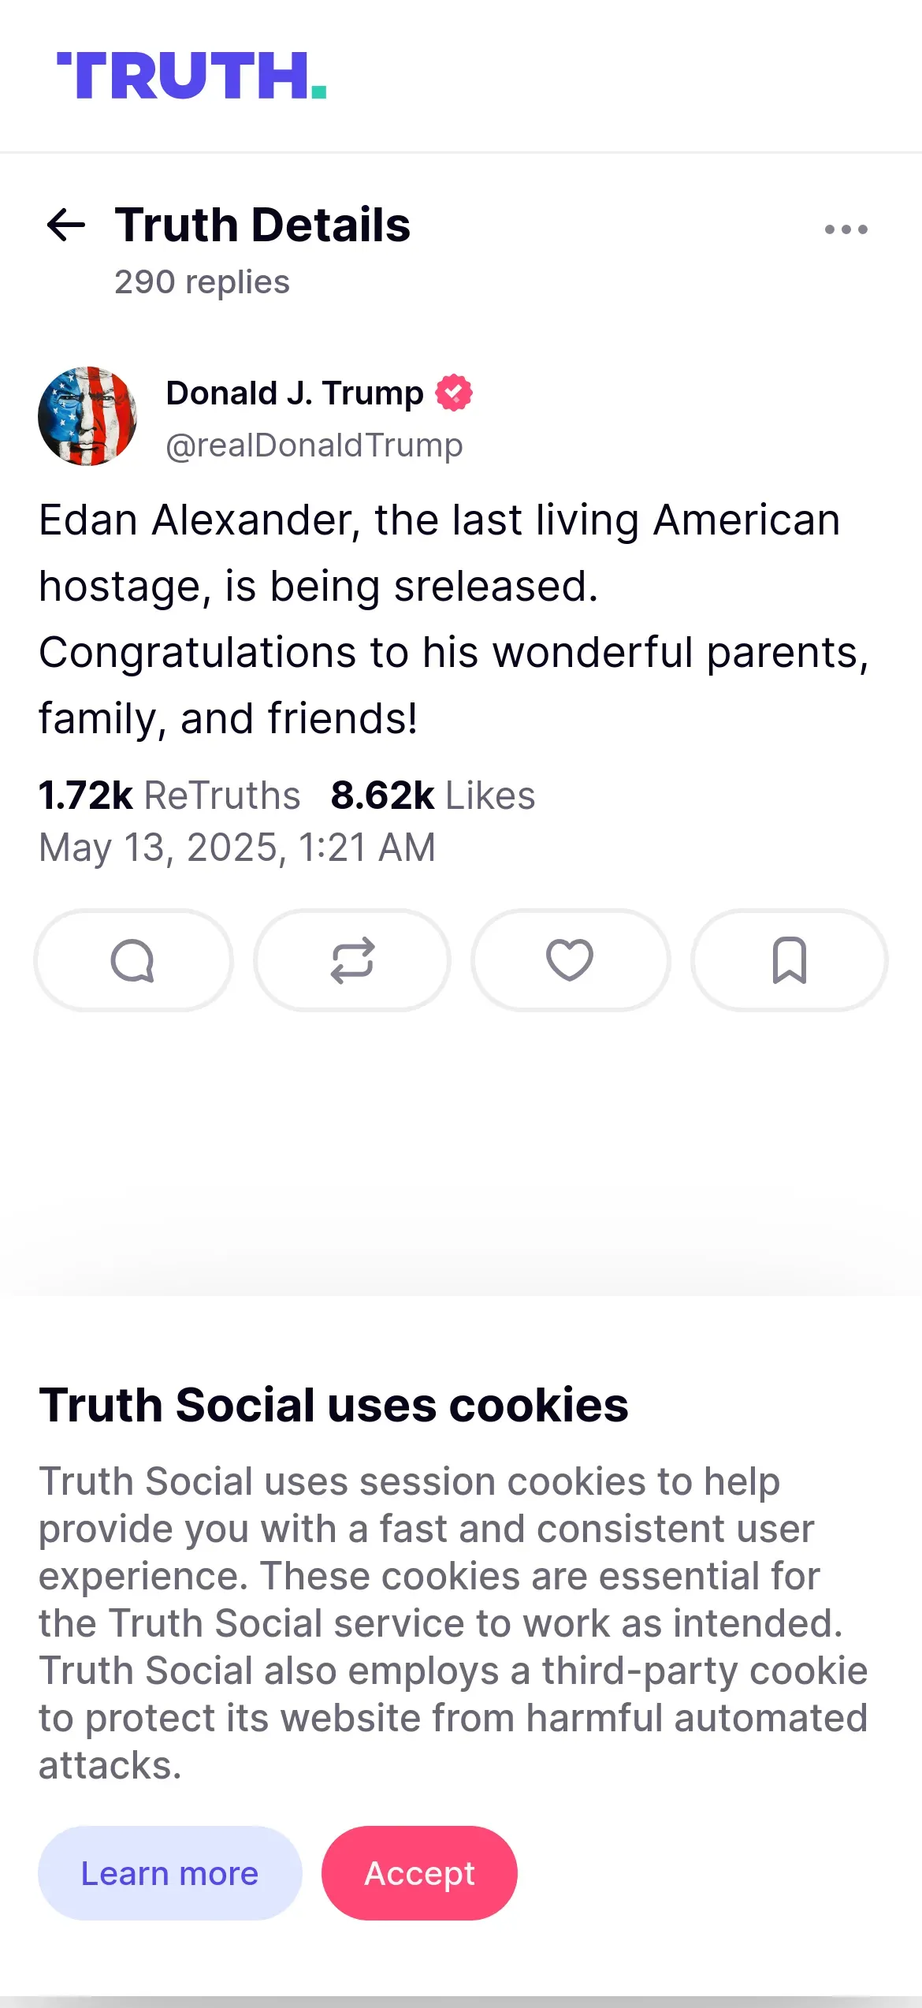This screenshot has width=922, height=2008.
Task: Like the post with the heart icon
Action: click(x=571, y=960)
